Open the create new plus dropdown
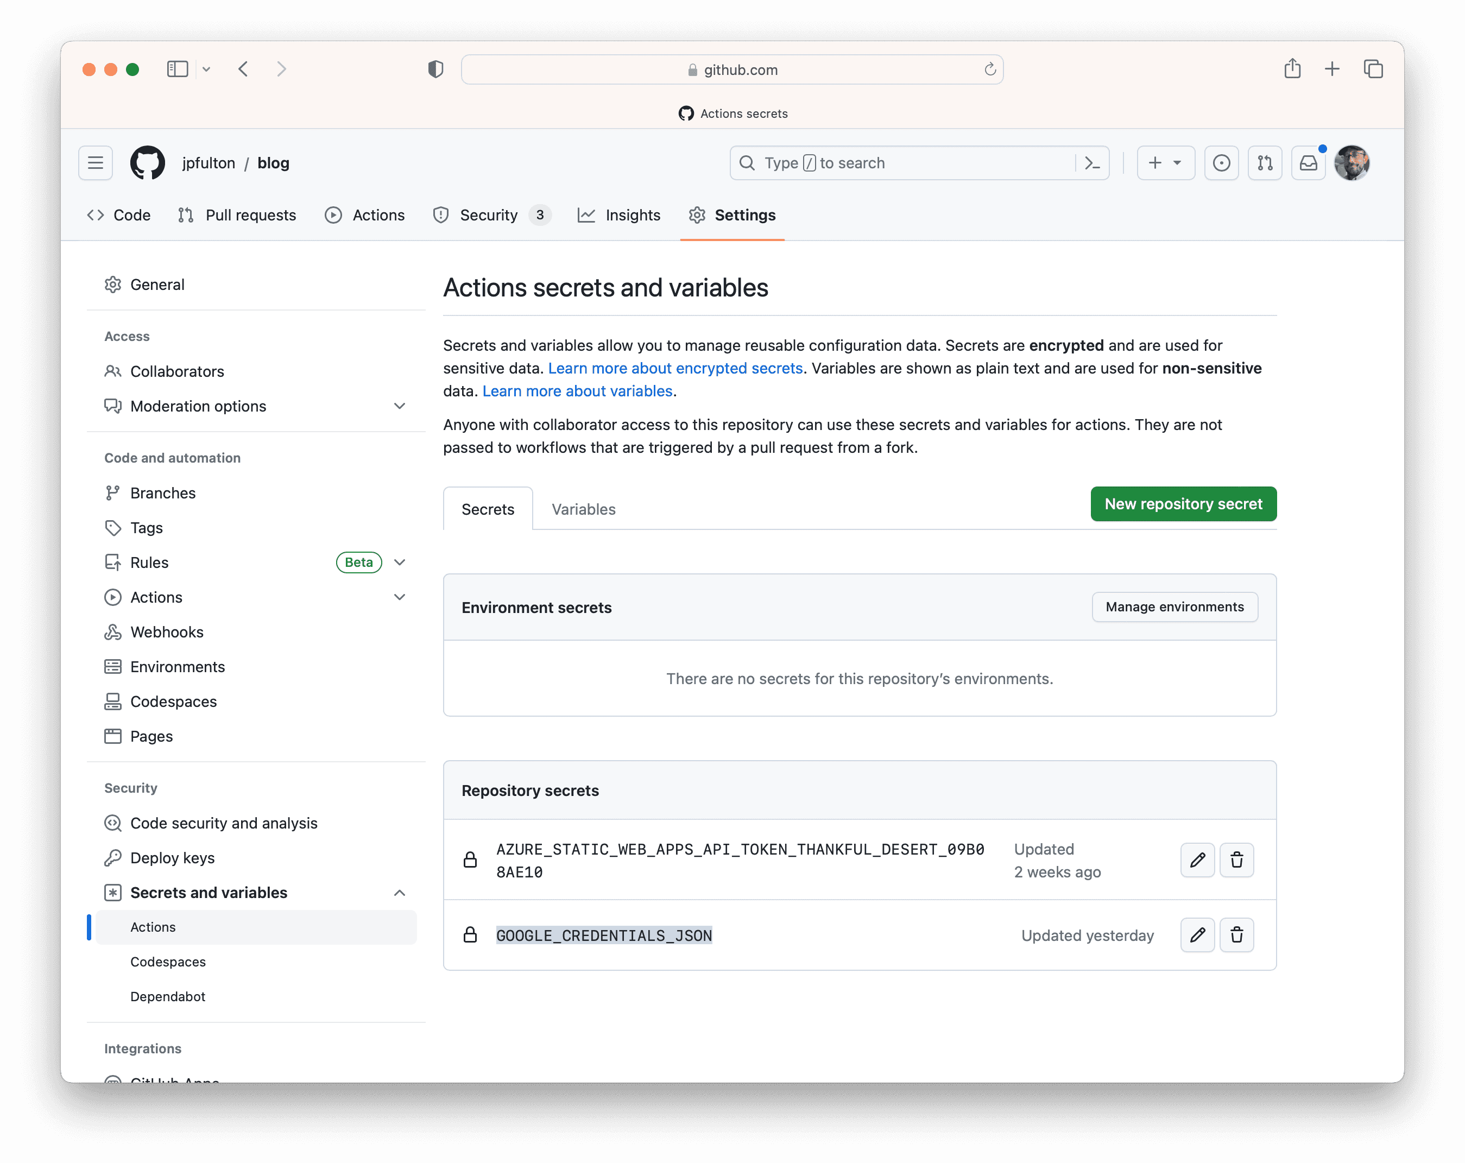The image size is (1465, 1163). pyautogui.click(x=1165, y=163)
